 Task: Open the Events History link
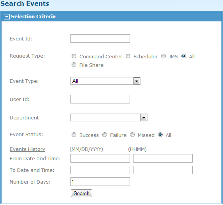[27, 149]
